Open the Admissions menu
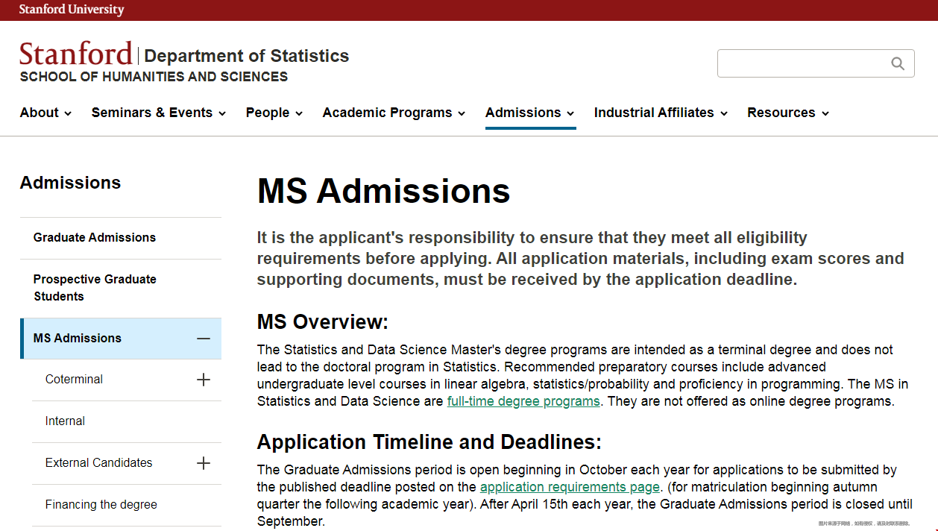938x531 pixels. click(530, 113)
